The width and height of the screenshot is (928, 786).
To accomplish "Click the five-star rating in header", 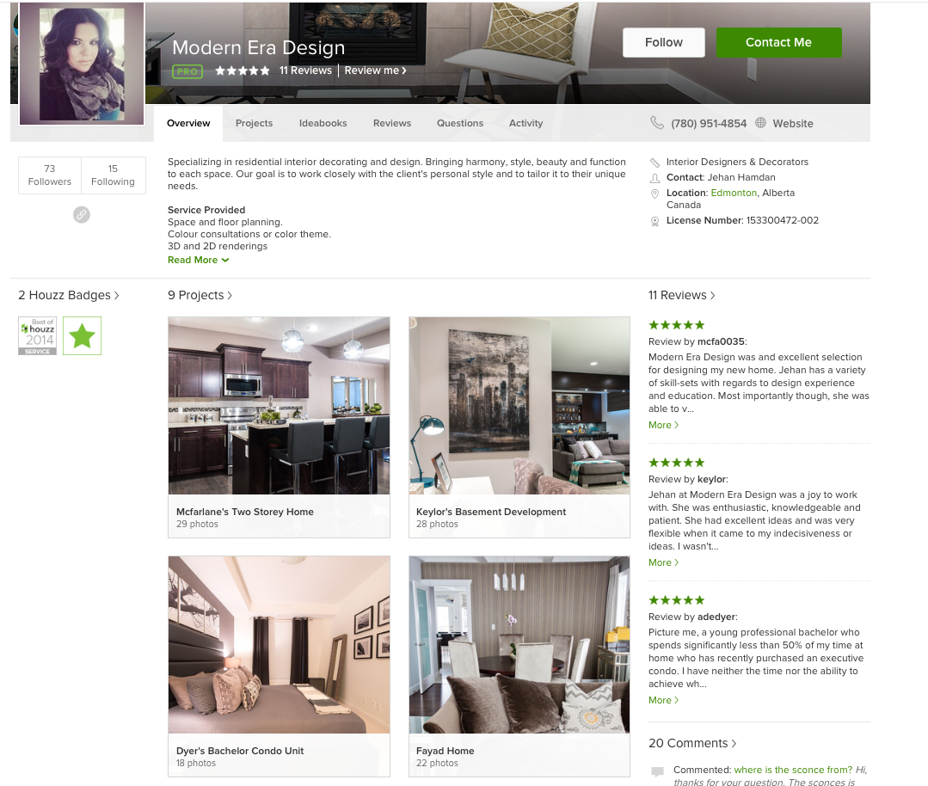I will (242, 71).
